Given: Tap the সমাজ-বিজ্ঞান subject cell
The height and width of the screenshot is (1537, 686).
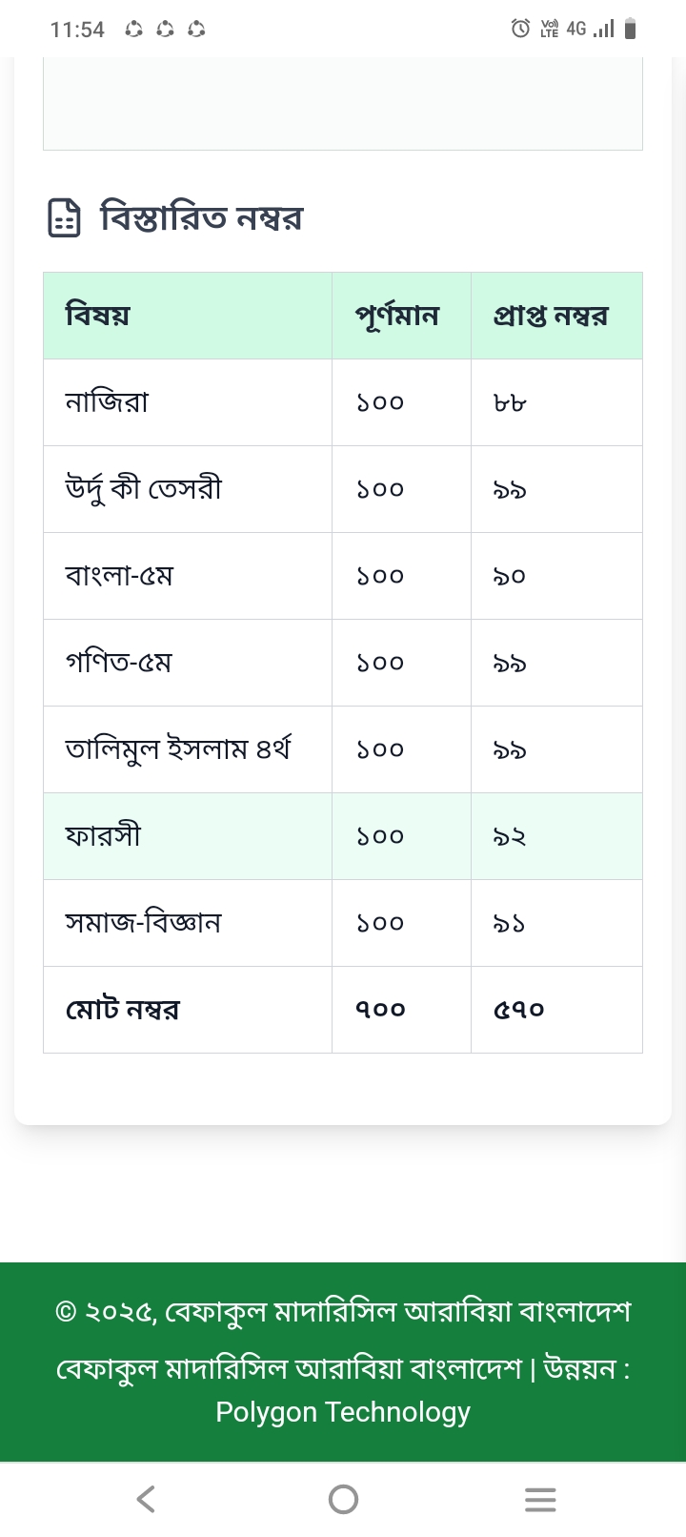Looking at the screenshot, I should pyautogui.click(x=143, y=923).
